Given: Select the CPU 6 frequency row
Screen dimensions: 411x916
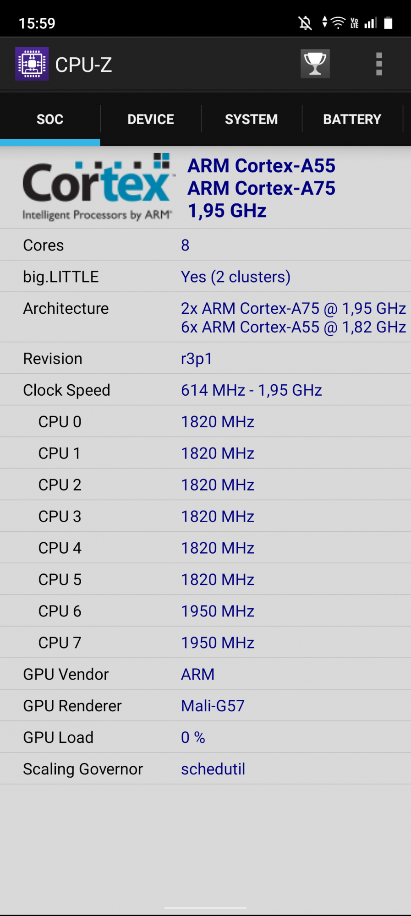Looking at the screenshot, I should 205,611.
